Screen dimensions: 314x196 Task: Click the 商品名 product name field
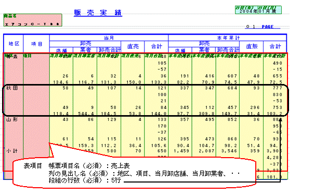[33, 20]
